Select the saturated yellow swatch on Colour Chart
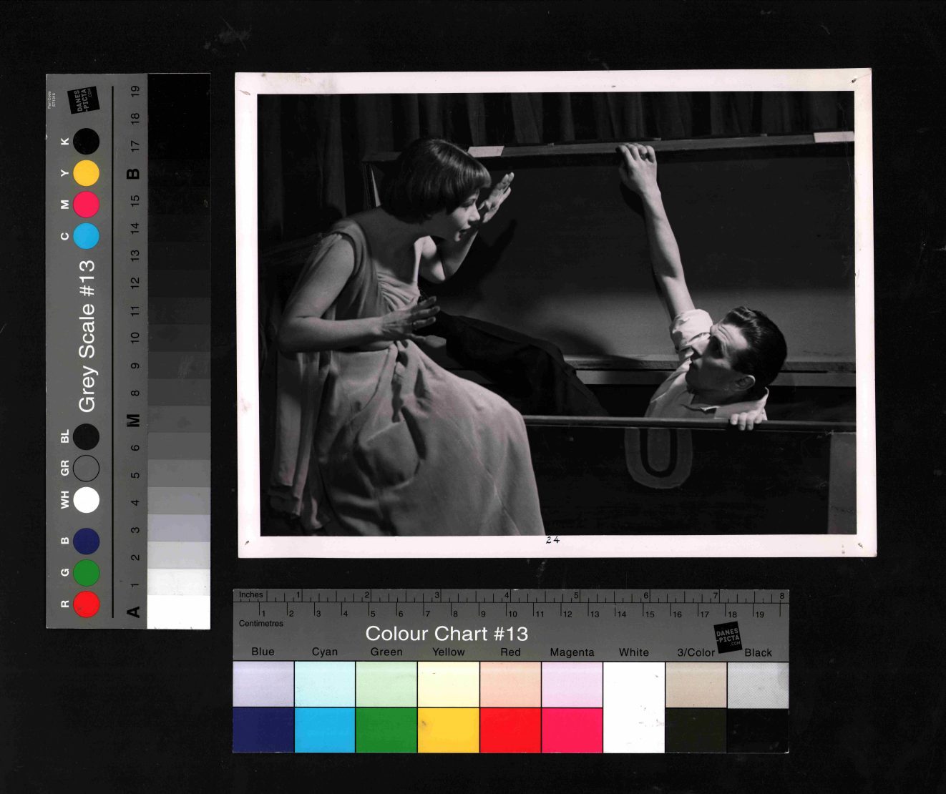The height and width of the screenshot is (794, 946). coord(449,730)
